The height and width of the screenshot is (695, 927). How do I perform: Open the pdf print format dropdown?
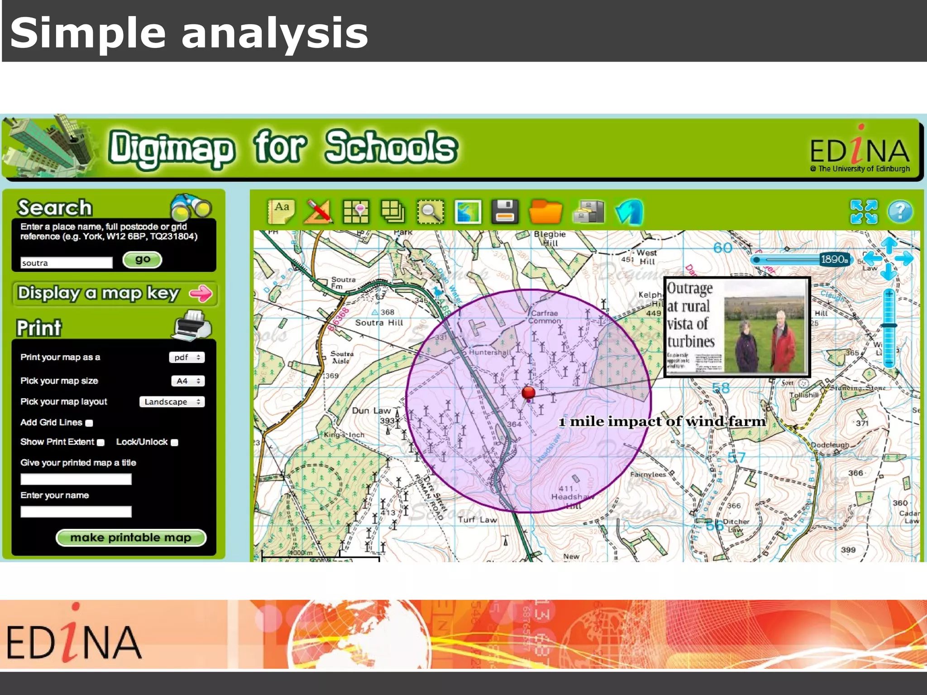click(187, 357)
